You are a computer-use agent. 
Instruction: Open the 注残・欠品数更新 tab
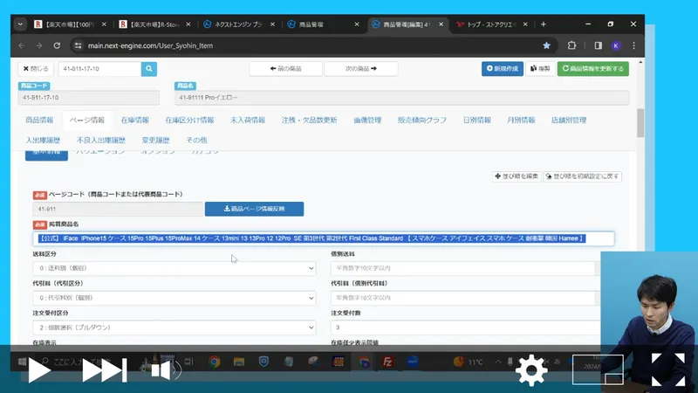[309, 120]
